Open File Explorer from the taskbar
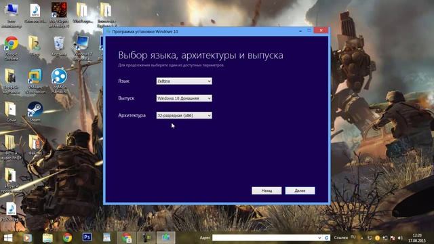434x244 pixels. pyautogui.click(x=47, y=238)
